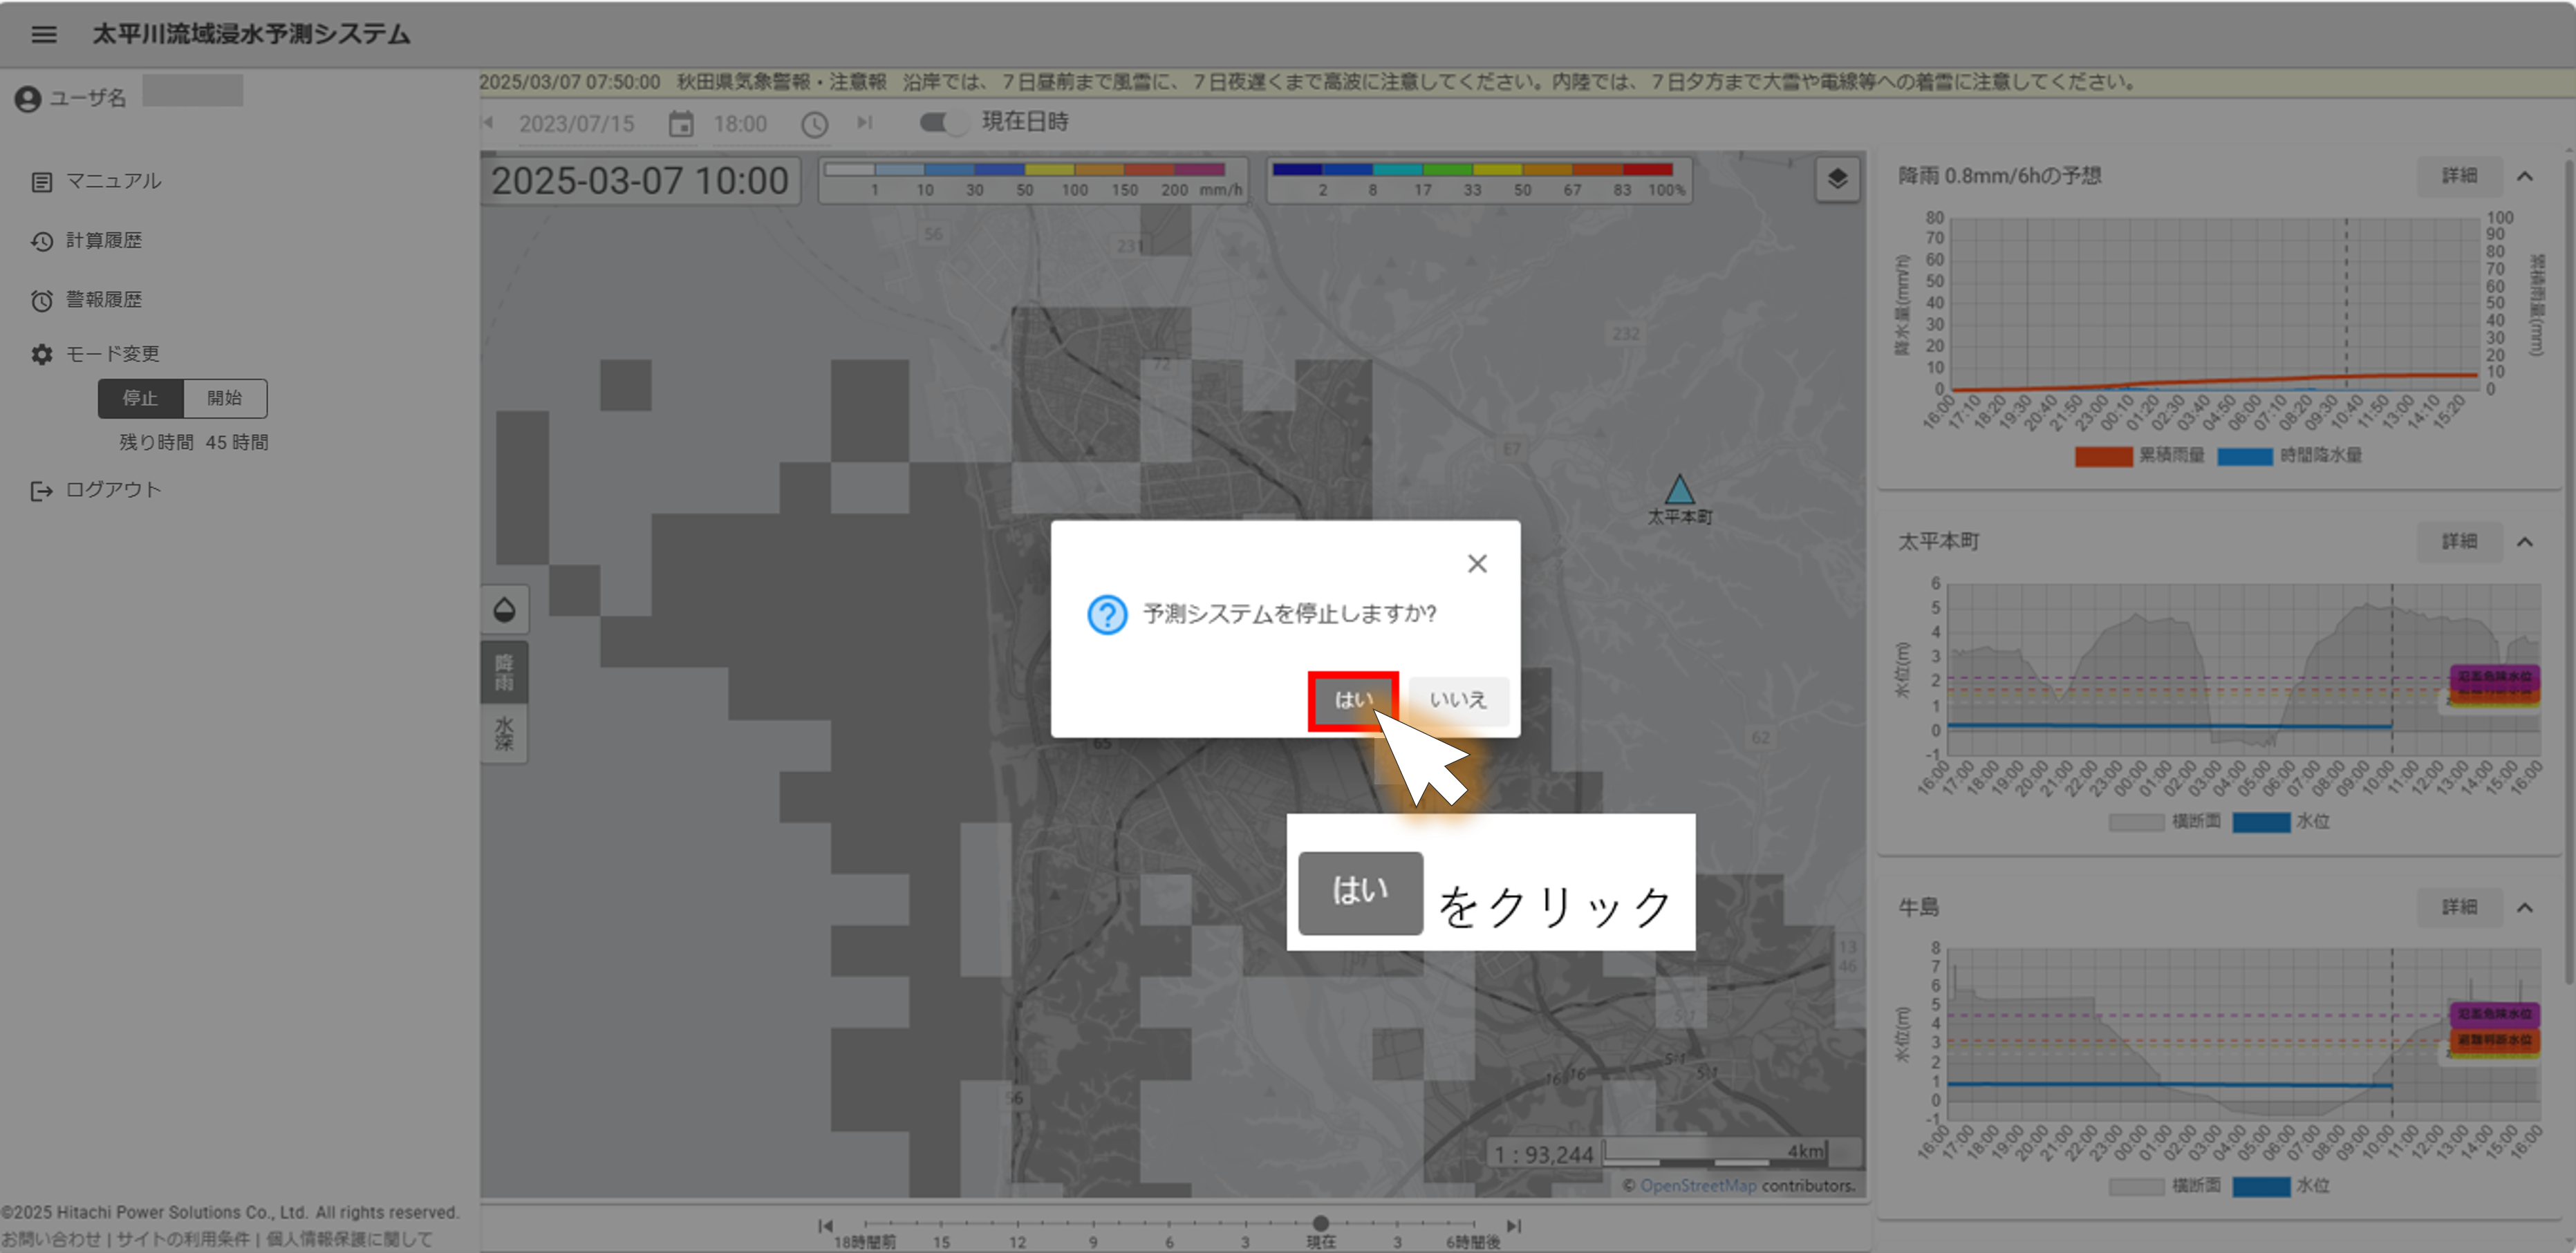
Task: Click the clock time picker icon
Action: pos(814,124)
